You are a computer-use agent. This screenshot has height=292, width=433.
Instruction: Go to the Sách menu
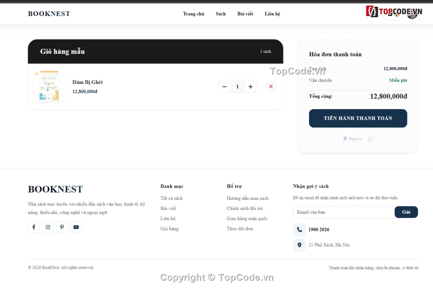pos(221,14)
